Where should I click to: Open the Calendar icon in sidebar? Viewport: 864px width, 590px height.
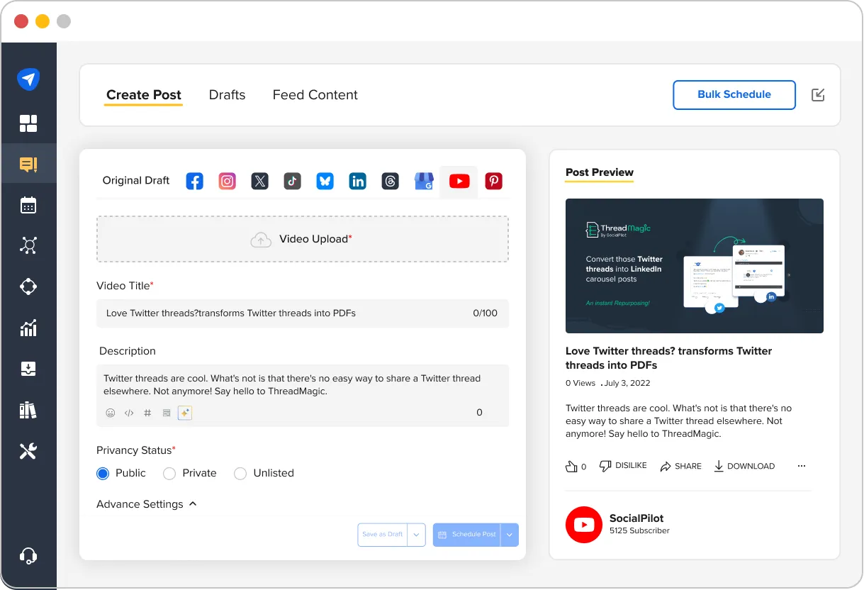(x=29, y=204)
